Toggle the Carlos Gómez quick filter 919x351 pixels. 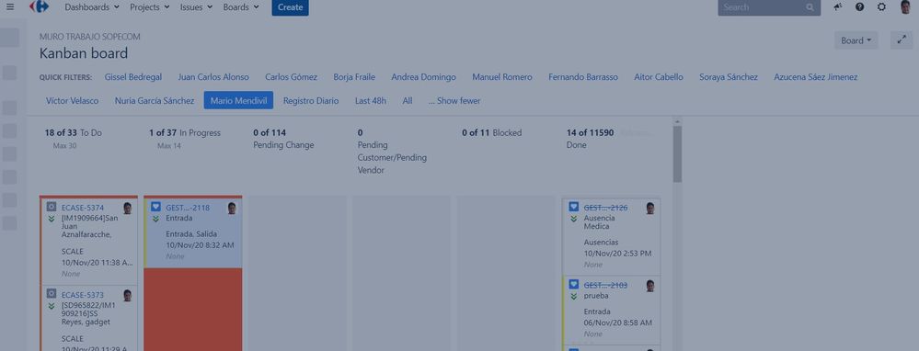292,77
